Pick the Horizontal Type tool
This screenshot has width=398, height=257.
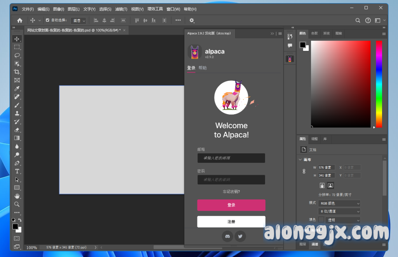17,171
